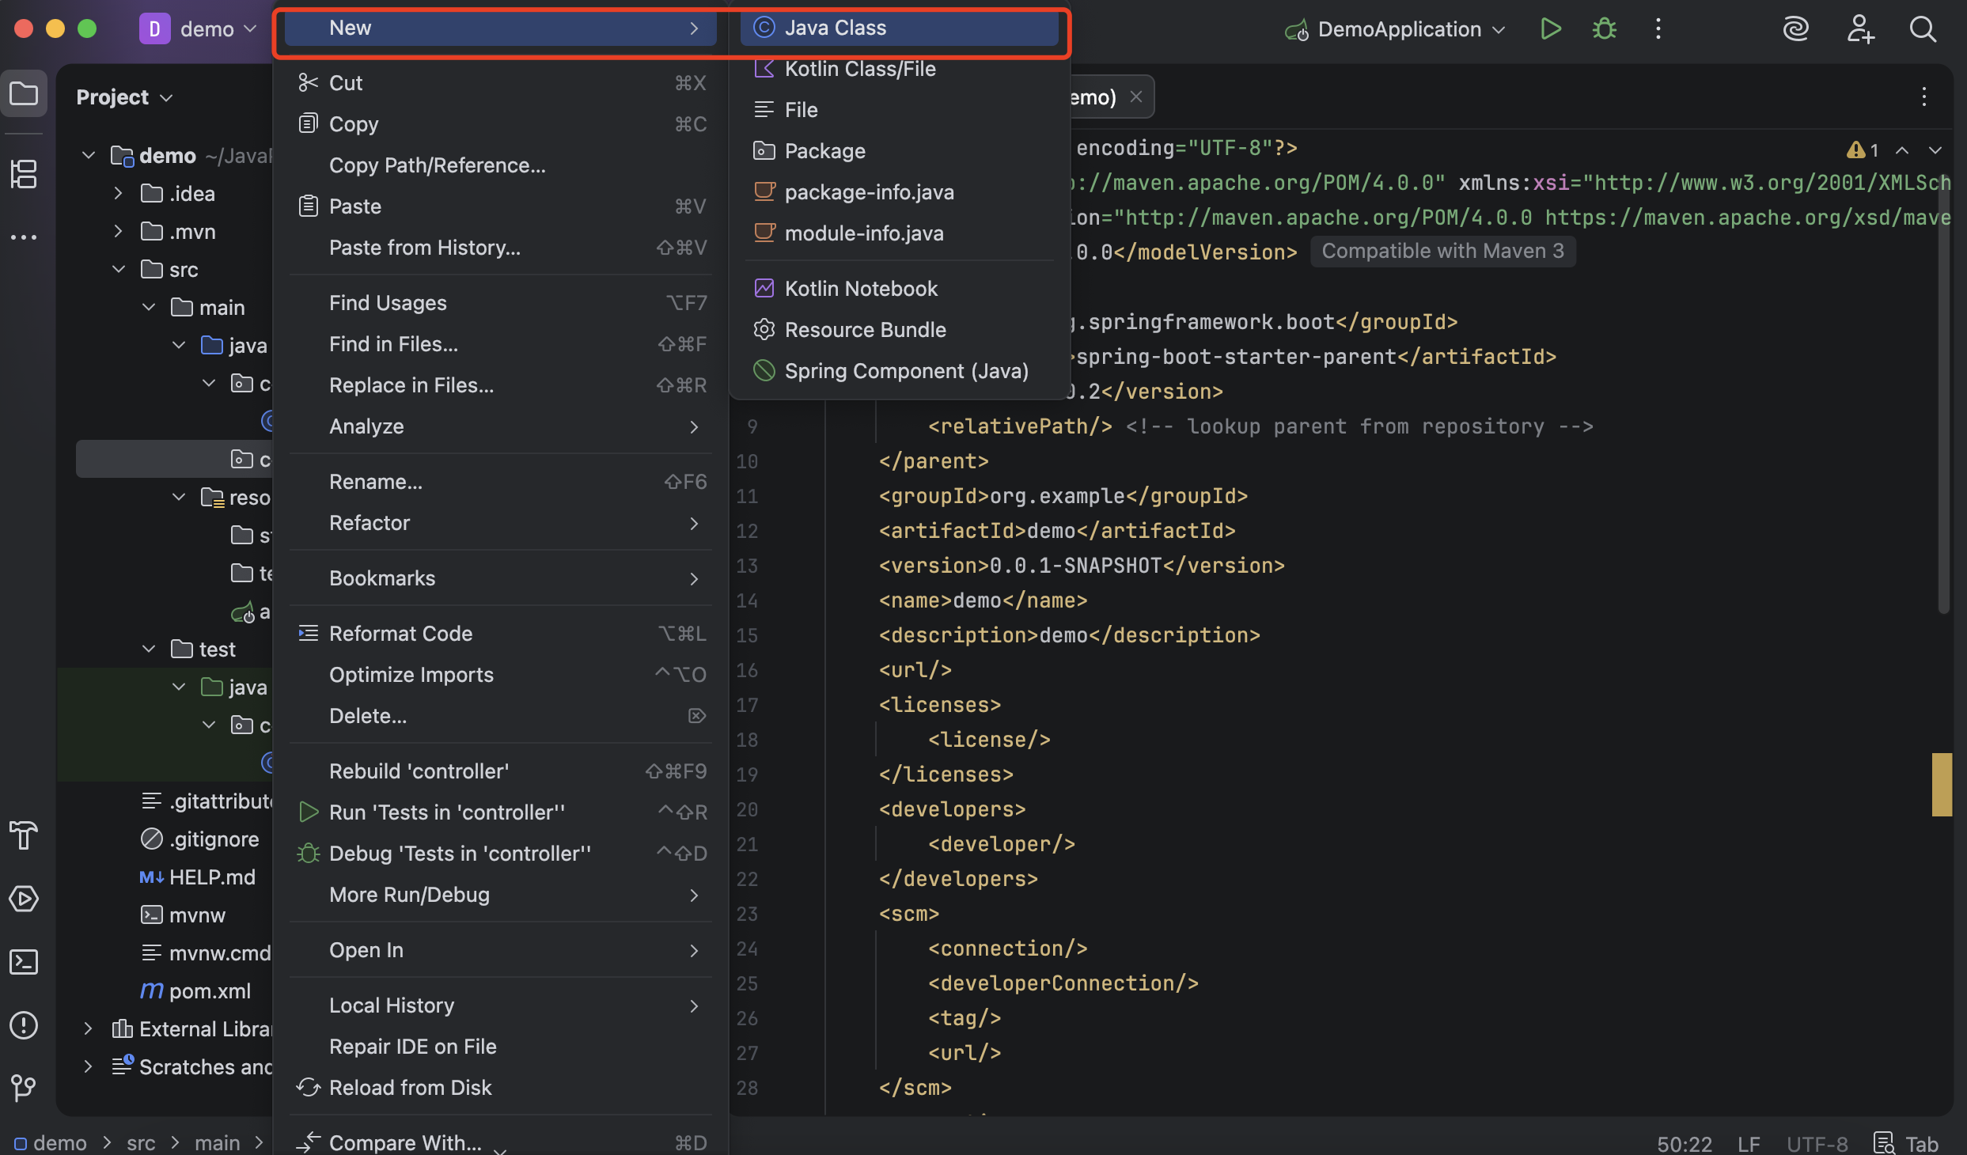Close the pom.xml editor tab
This screenshot has height=1155, width=1967.
point(1136,97)
